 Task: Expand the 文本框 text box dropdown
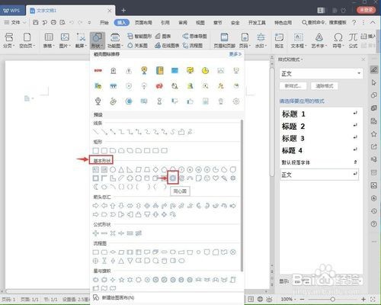tap(299, 40)
